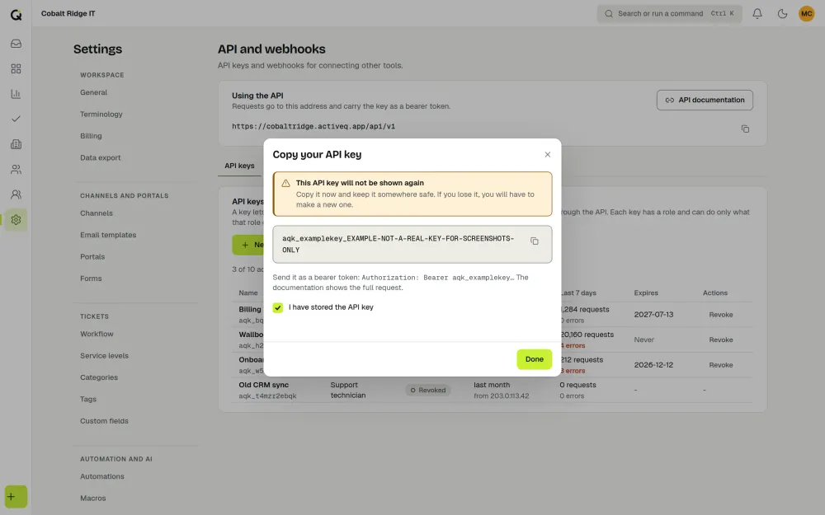Open the checkmark tasks sidebar icon
This screenshot has width=825, height=515.
tap(16, 119)
